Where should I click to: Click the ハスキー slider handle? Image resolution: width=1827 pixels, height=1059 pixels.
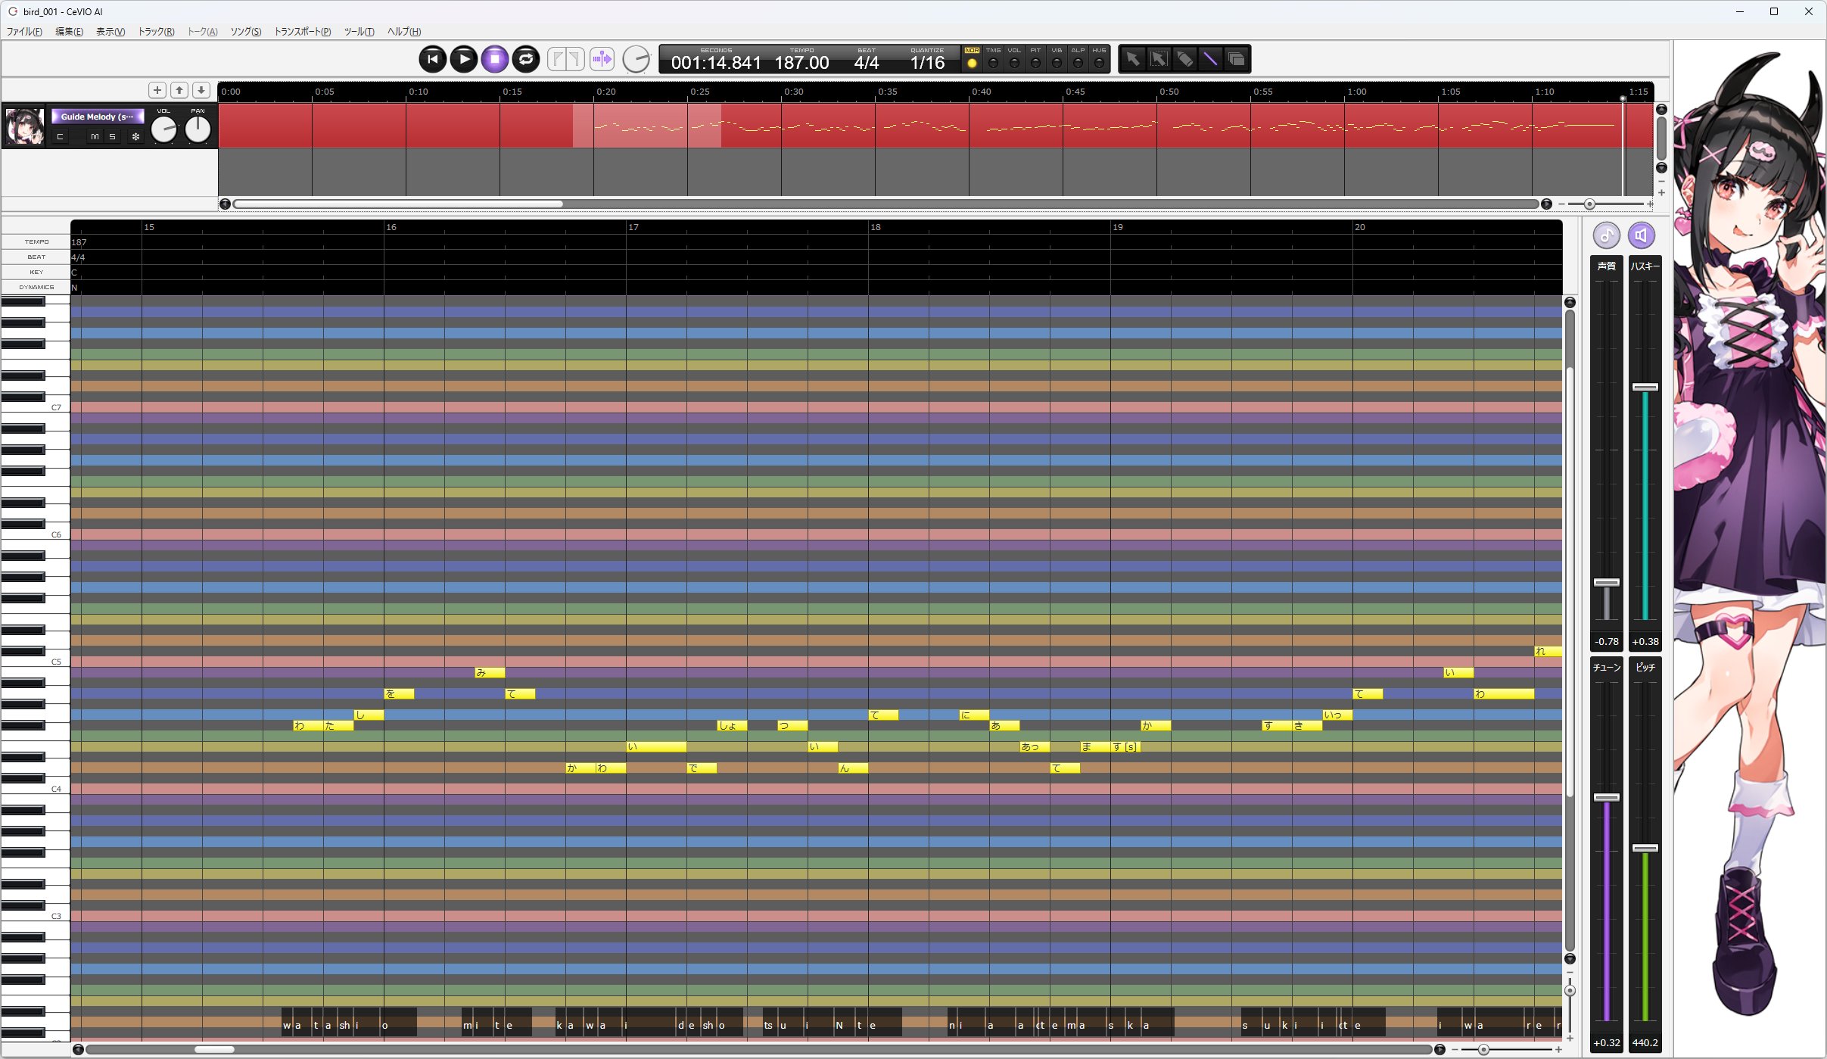(1645, 387)
